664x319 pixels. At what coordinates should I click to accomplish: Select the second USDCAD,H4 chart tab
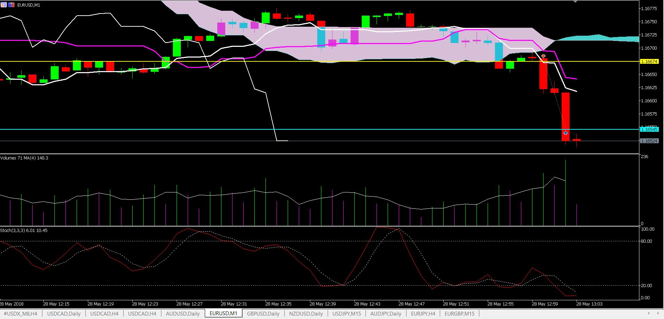(x=142, y=313)
